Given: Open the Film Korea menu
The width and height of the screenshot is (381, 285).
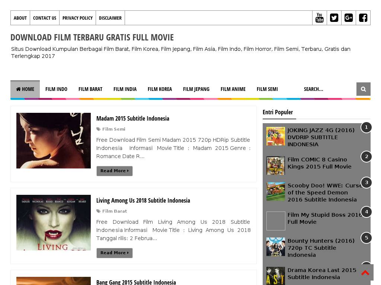Looking at the screenshot, I should point(160,89).
